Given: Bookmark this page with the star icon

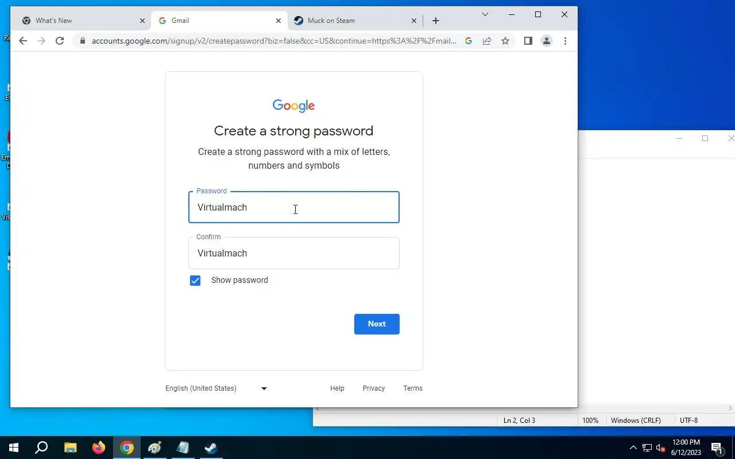Looking at the screenshot, I should point(505,41).
